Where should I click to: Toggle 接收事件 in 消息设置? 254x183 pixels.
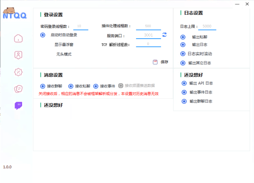96,85
